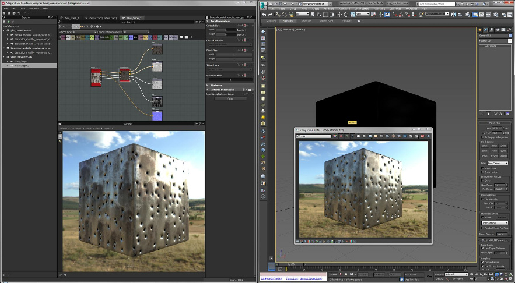The height and width of the screenshot is (283, 515).
Task: Activate the Select and Scale tool
Action: tap(352, 15)
